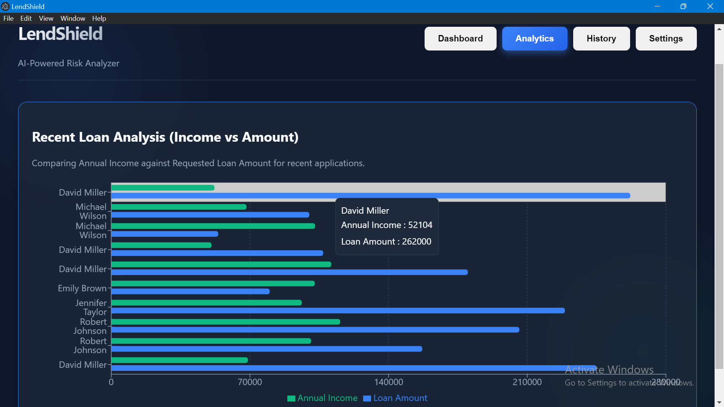724x407 pixels.
Task: Click the green Annual Income legend swatch
Action: pos(291,399)
